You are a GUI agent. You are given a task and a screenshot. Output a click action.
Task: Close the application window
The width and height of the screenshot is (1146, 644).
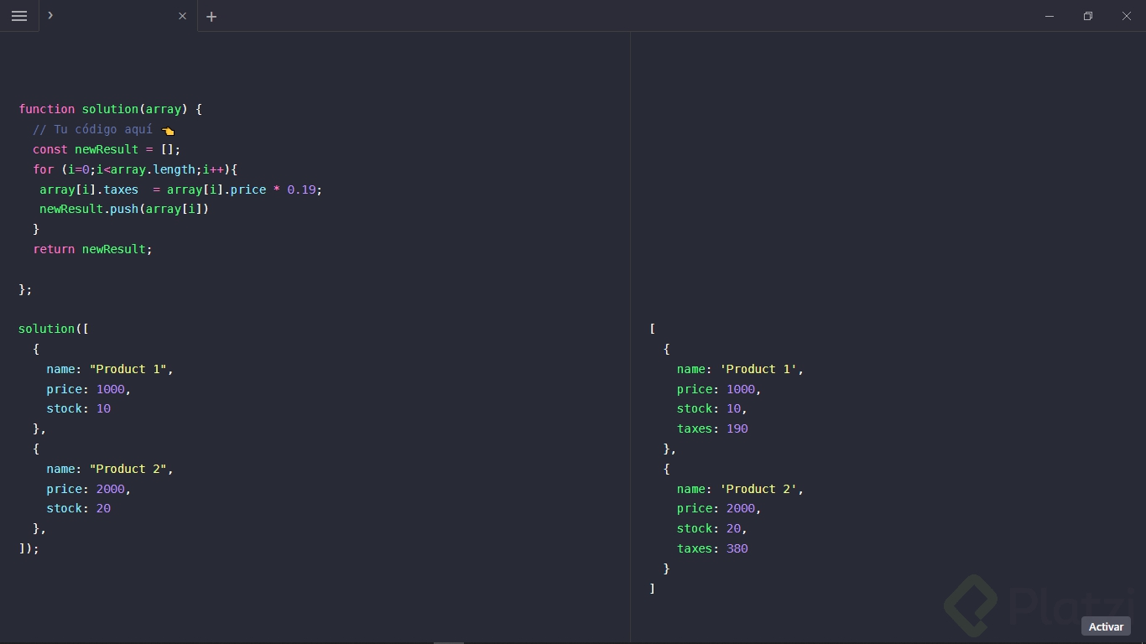coord(1127,16)
